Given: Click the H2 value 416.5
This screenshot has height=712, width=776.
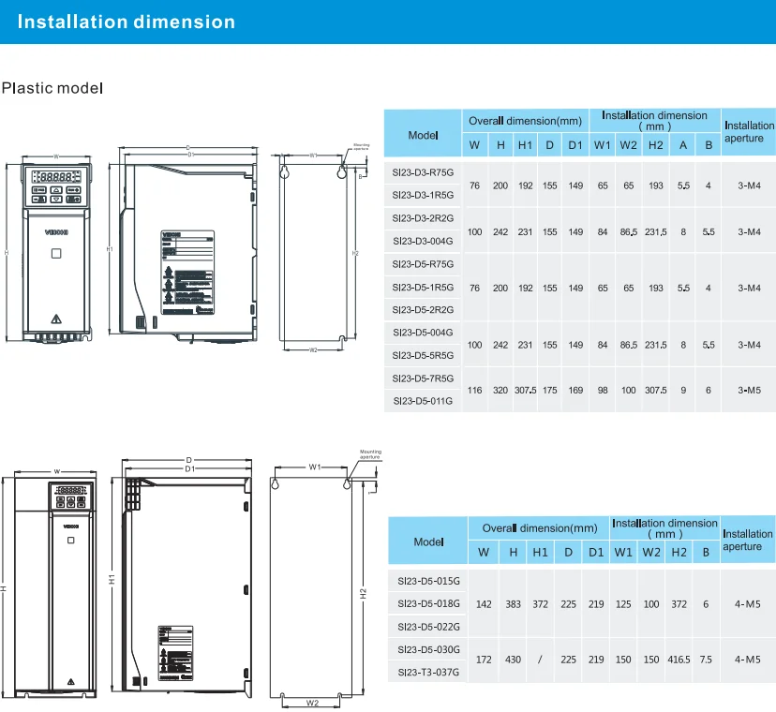Looking at the screenshot, I should pos(679,660).
